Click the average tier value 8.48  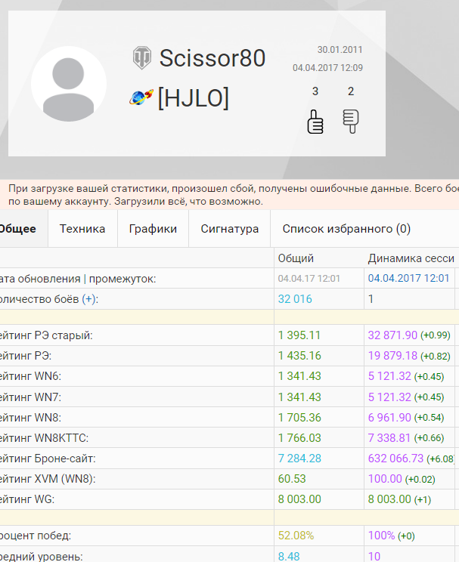pyautogui.click(x=288, y=556)
